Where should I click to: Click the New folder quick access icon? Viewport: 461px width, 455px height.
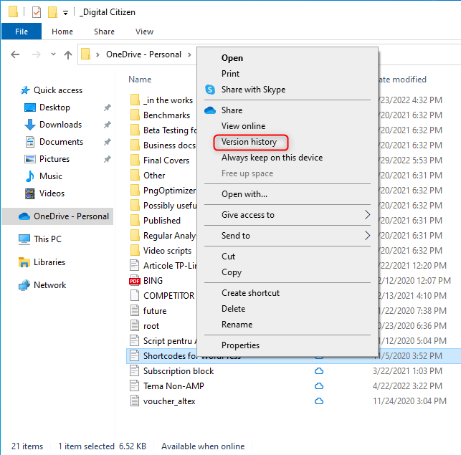coord(52,12)
